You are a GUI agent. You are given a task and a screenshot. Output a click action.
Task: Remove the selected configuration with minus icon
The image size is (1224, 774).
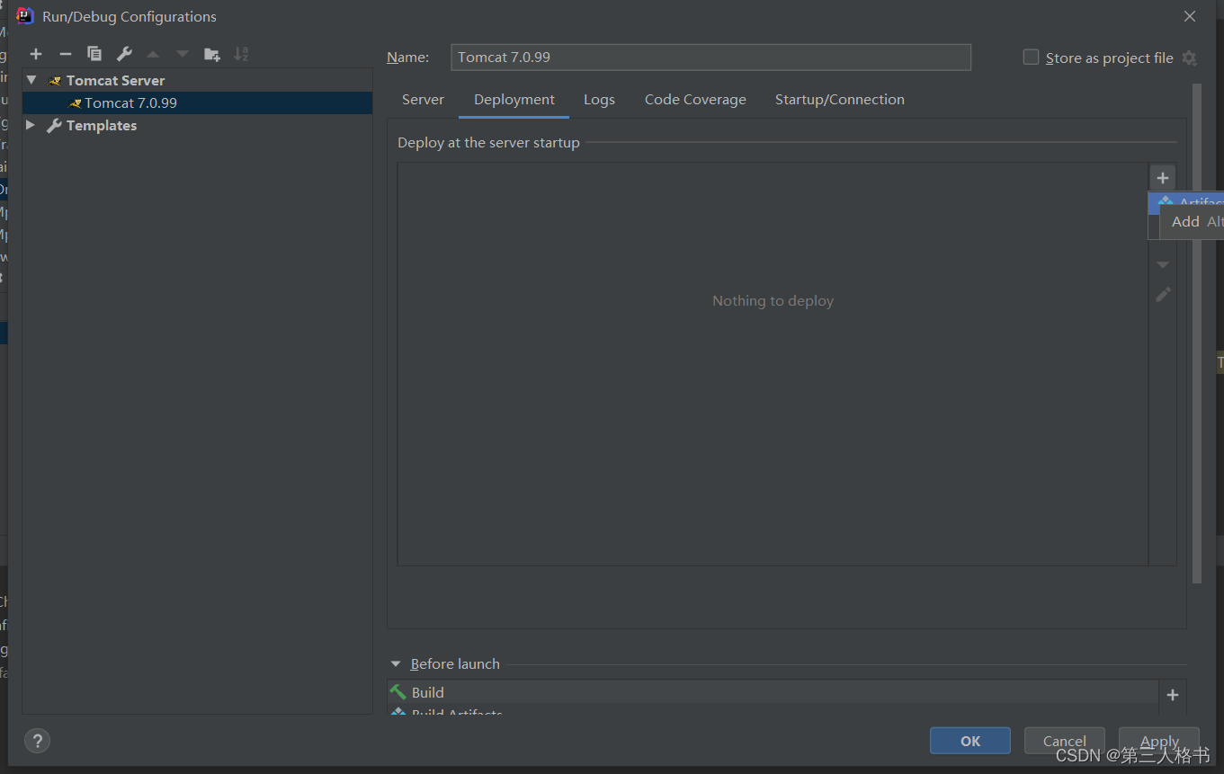pos(65,54)
